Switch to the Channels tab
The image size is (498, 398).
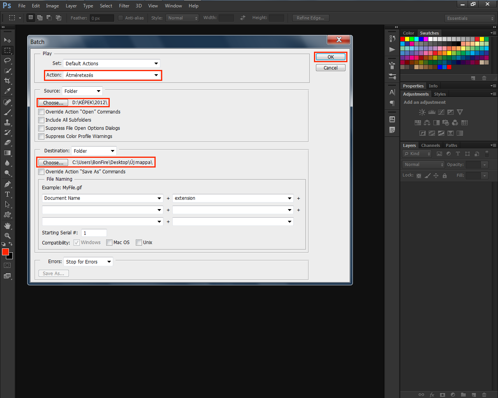click(x=430, y=145)
